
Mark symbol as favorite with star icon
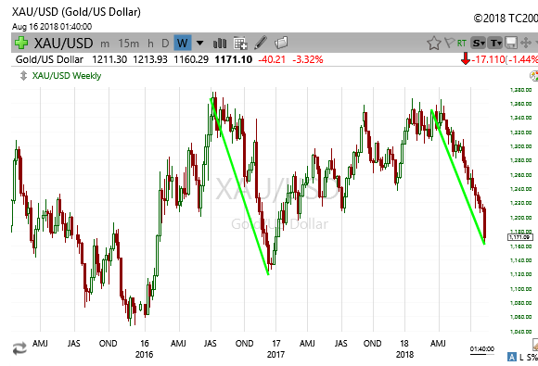(x=434, y=43)
